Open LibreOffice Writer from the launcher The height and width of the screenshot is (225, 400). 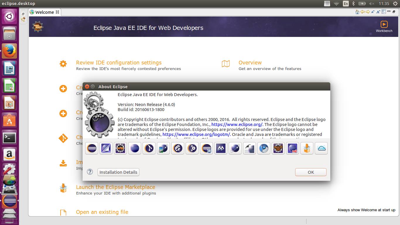[9, 69]
